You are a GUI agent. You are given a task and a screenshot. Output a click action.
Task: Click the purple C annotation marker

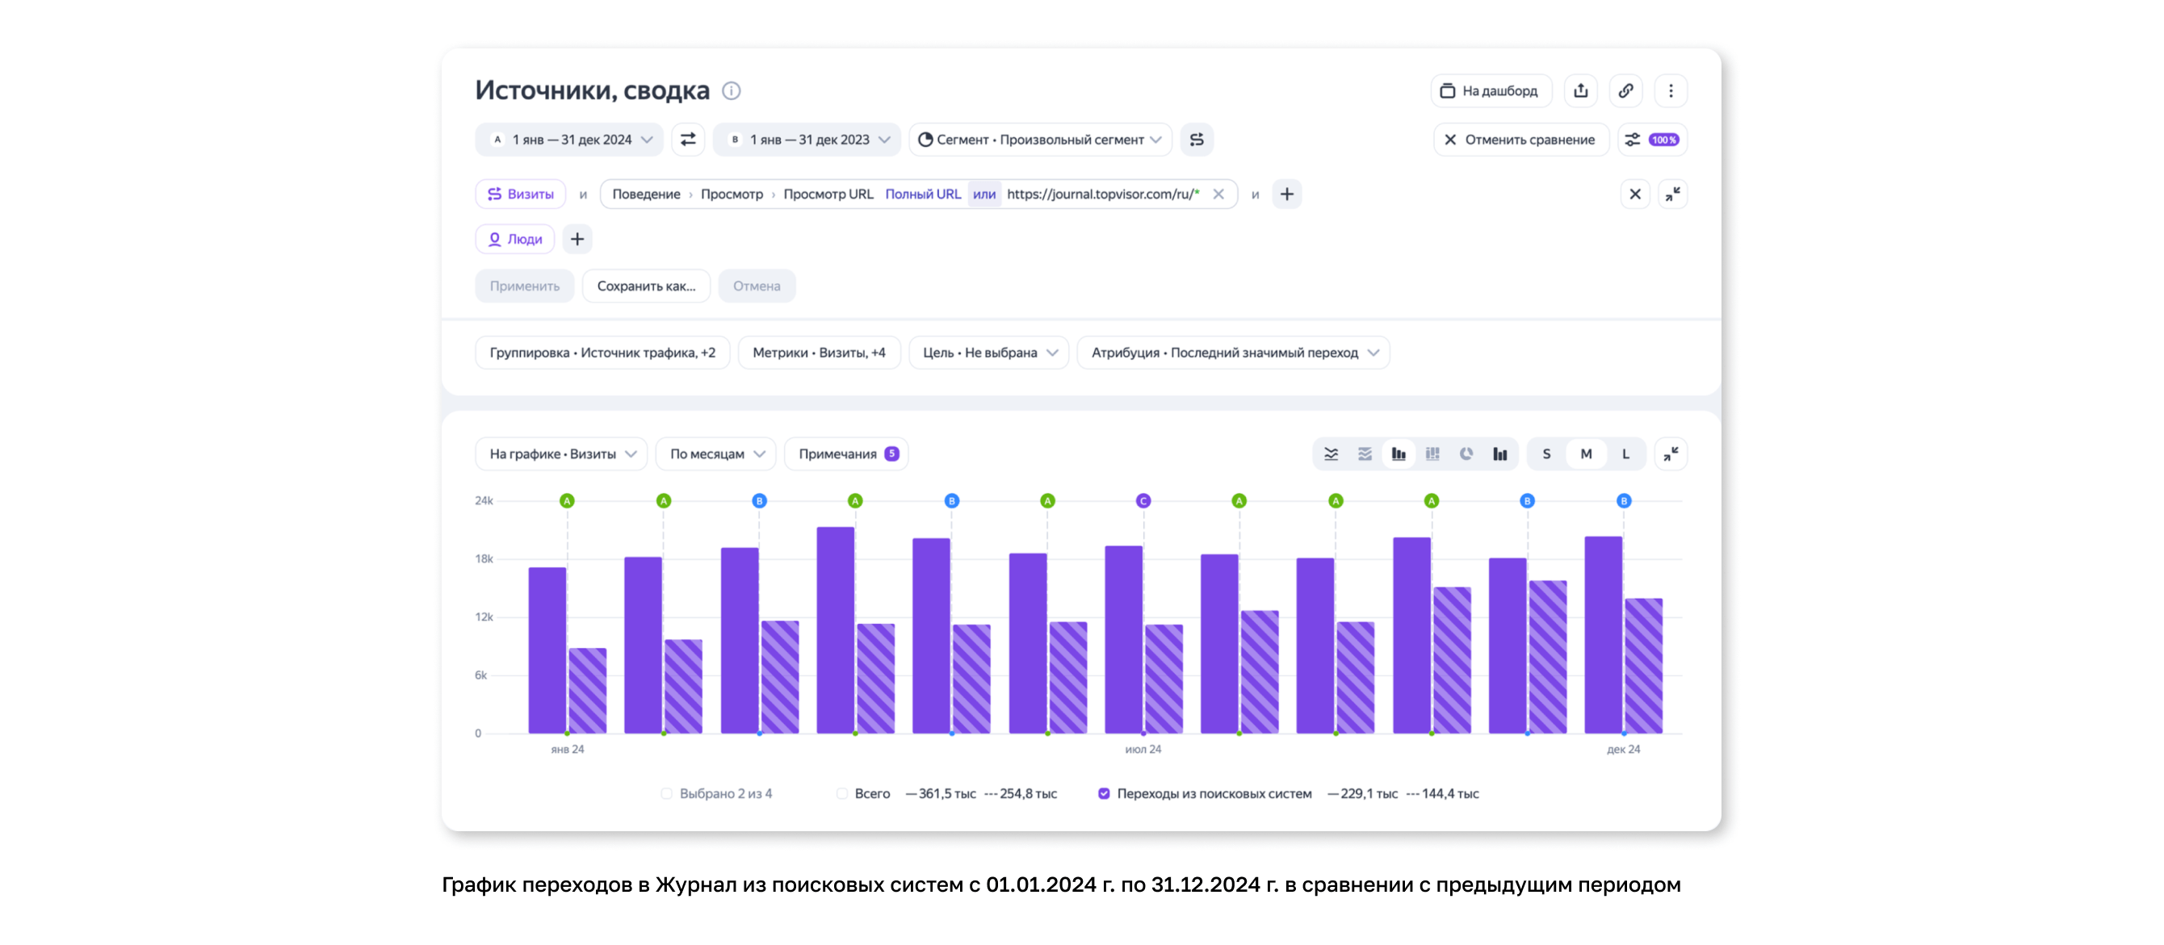pyautogui.click(x=1143, y=501)
